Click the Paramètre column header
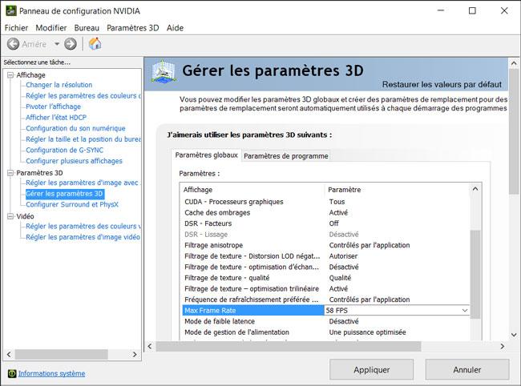 [x=398, y=190]
